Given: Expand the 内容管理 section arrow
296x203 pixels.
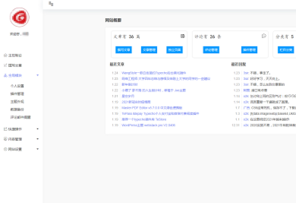Looking at the screenshot, I should (x=38, y=139).
